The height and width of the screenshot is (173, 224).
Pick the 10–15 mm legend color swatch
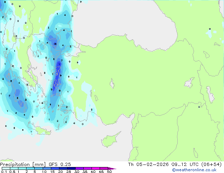coord(47,168)
